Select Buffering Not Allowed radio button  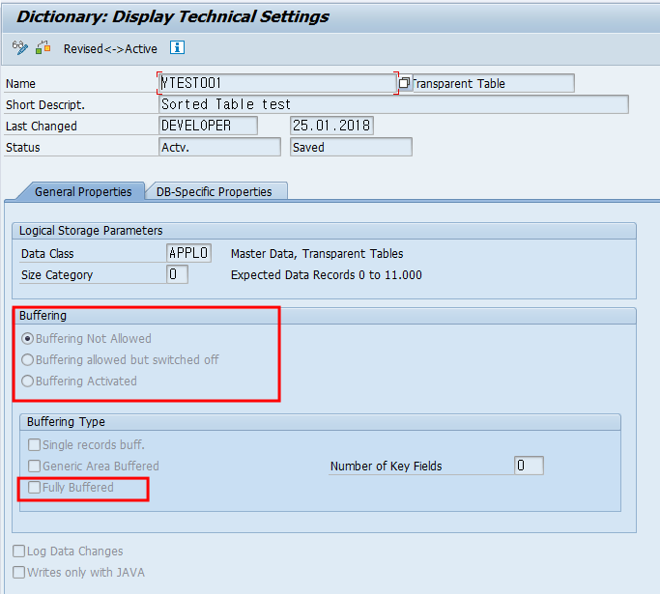click(27, 339)
